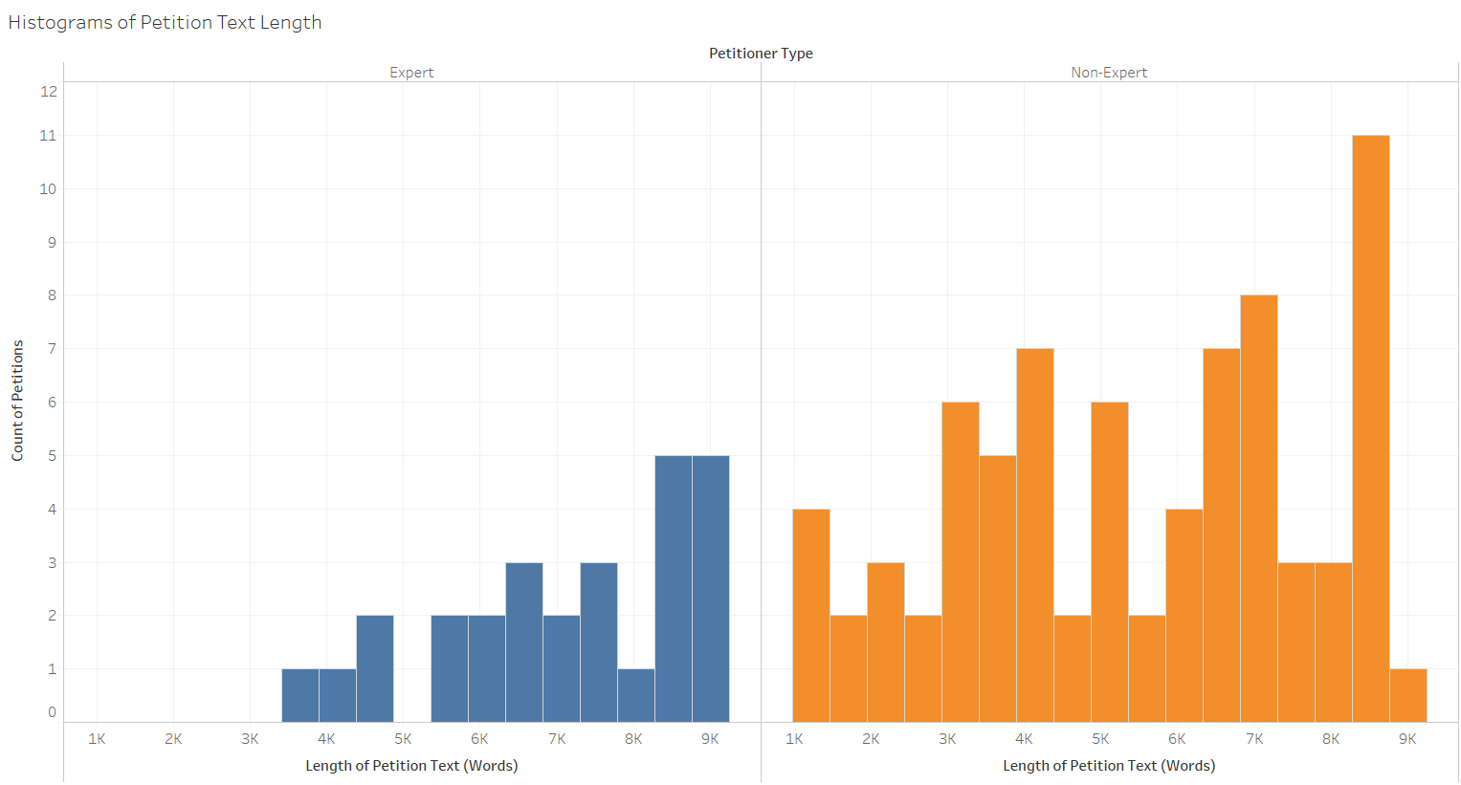Click the rightmost blue Expert bar
1461x785 pixels.
click(x=710, y=588)
